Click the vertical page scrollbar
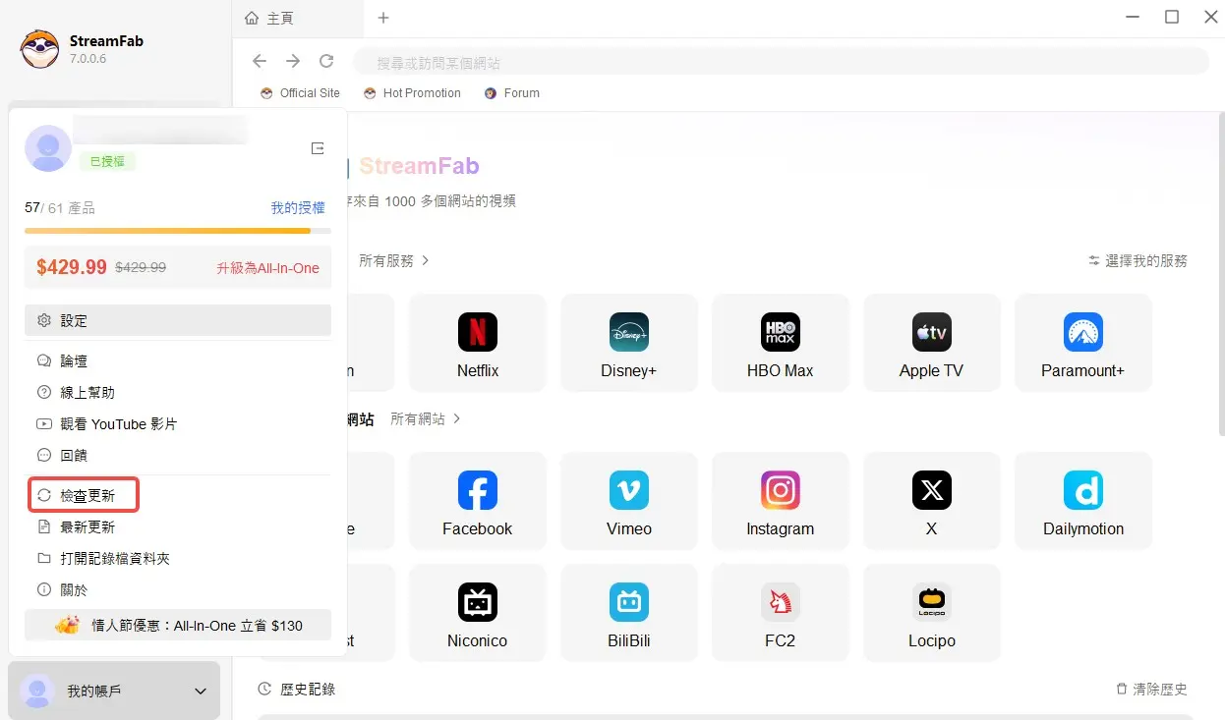 pyautogui.click(x=1221, y=275)
